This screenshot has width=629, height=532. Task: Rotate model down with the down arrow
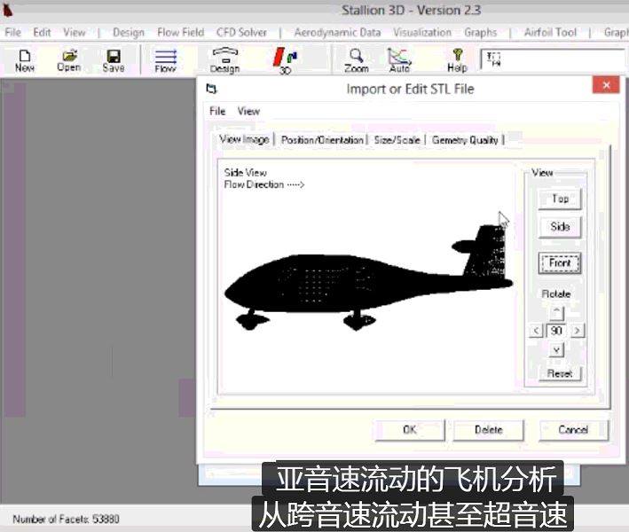coord(556,350)
